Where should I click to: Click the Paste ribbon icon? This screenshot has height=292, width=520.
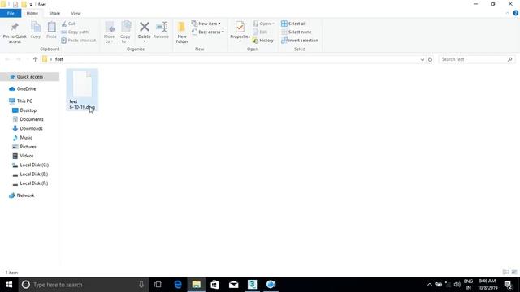coord(51,31)
